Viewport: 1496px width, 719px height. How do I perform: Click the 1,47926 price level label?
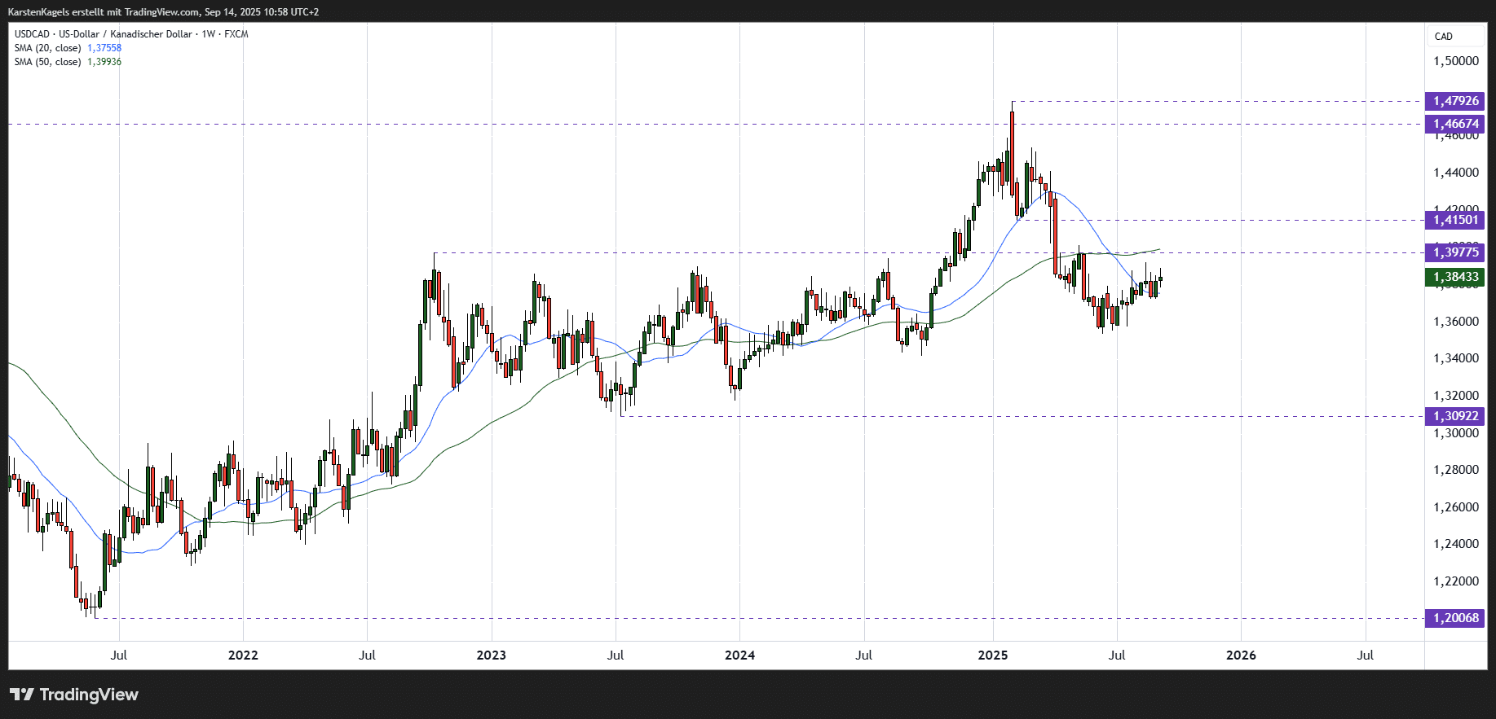pyautogui.click(x=1455, y=101)
